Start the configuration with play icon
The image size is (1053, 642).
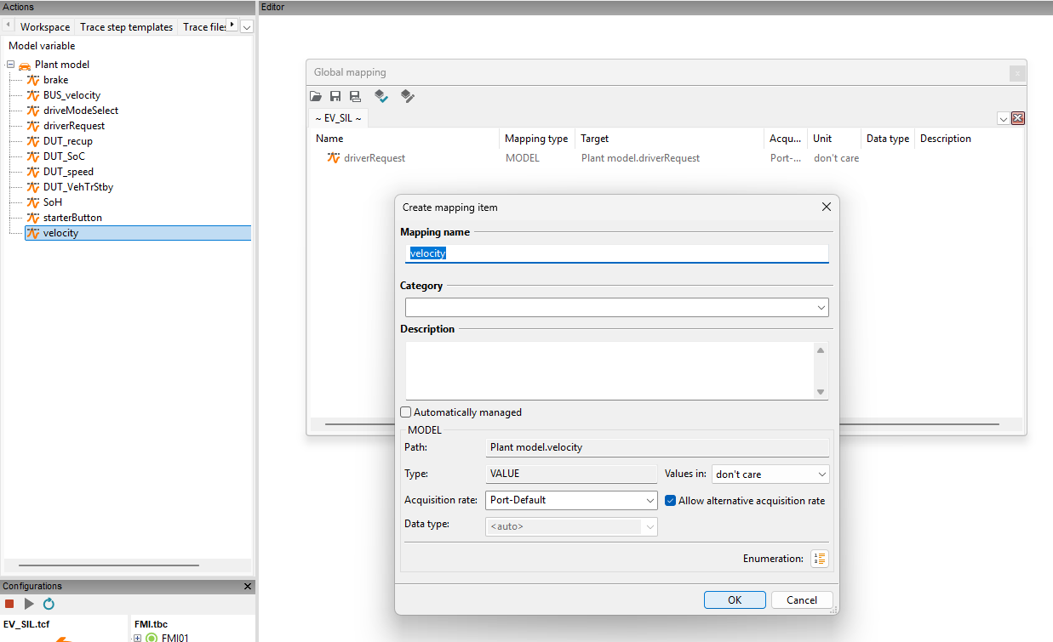tap(29, 604)
